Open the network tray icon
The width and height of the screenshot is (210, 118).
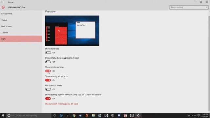[192, 115]
